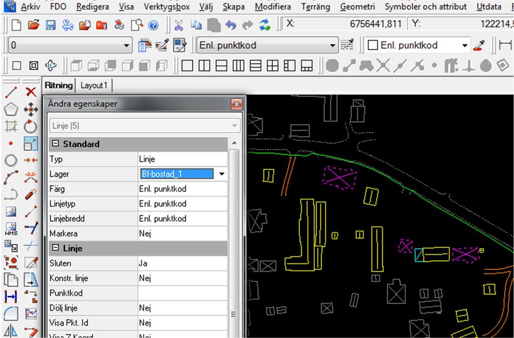Open a file with the folder icon
The height and width of the screenshot is (338, 514).
pos(34,25)
